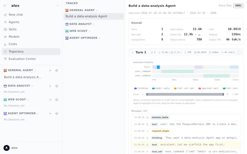Click the Data Analyst icon in Traces
247x154 pixels.
(67, 24)
